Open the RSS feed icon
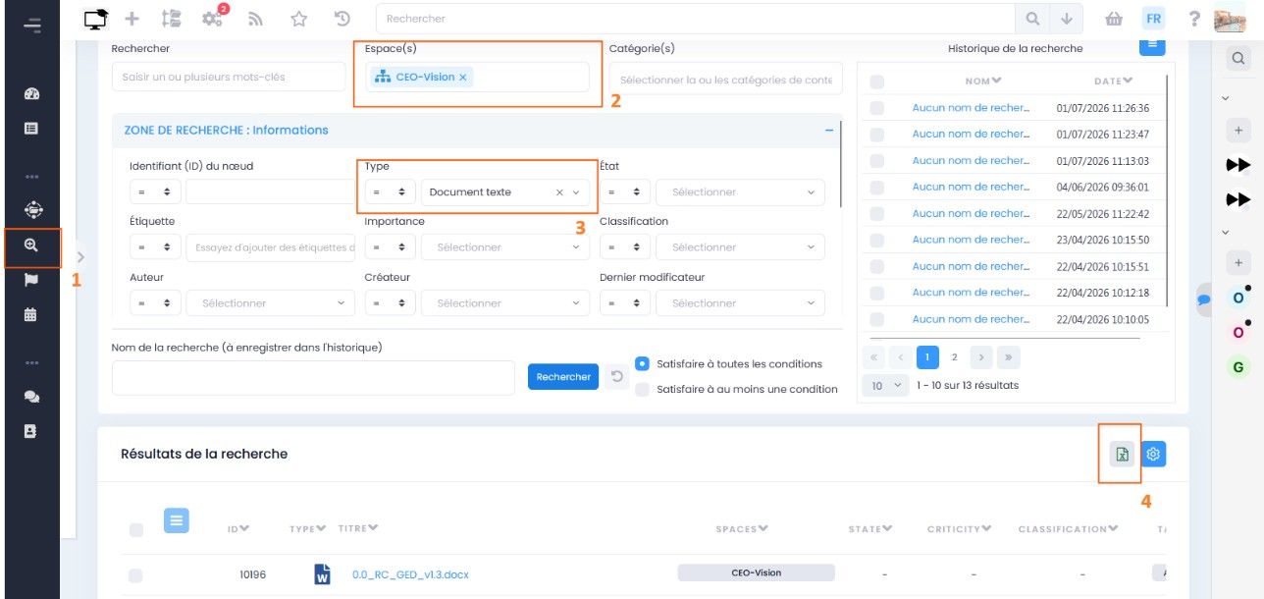The height and width of the screenshot is (599, 1264). (x=255, y=19)
